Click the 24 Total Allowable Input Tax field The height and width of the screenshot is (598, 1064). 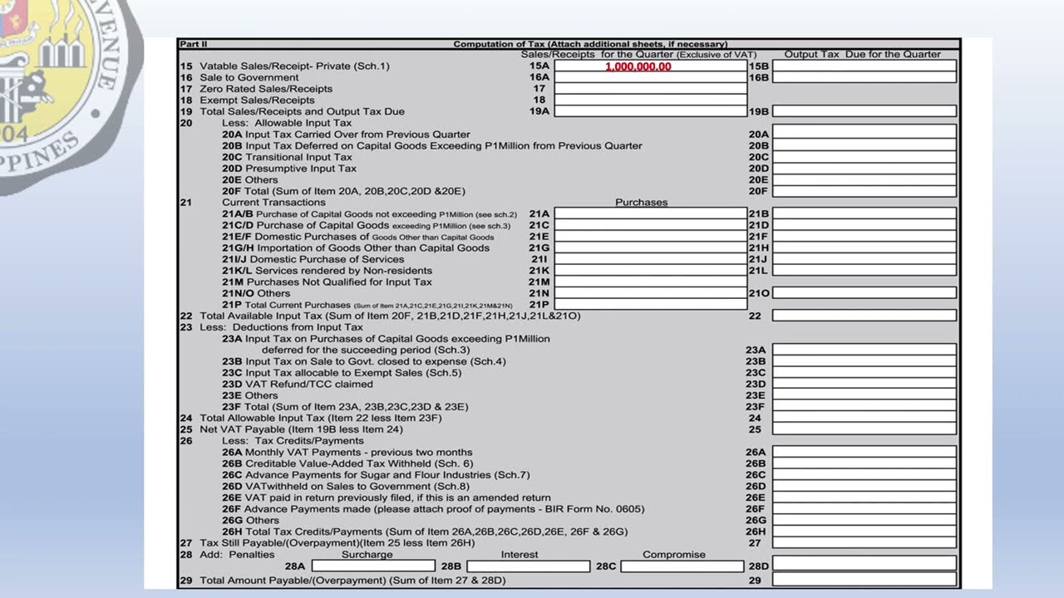coord(864,418)
